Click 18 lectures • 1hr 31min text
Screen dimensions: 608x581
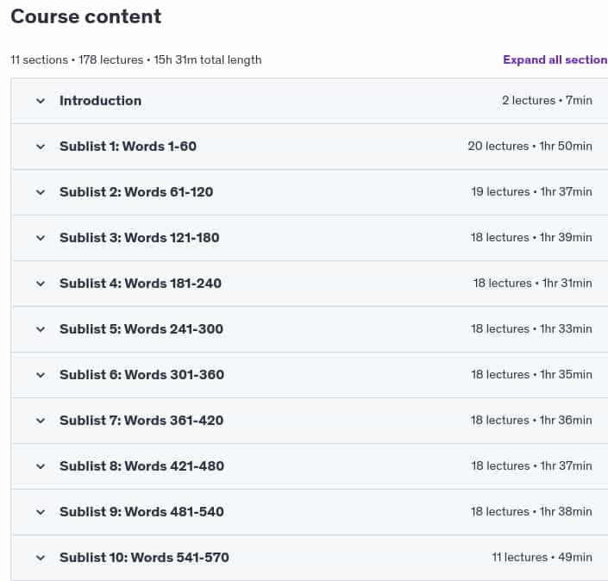coord(532,284)
